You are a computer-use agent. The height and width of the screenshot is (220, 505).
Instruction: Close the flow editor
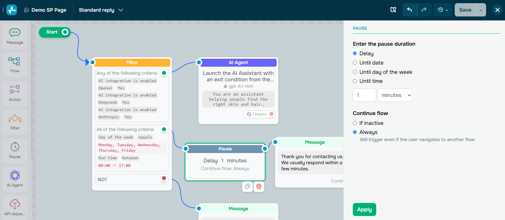point(497,10)
